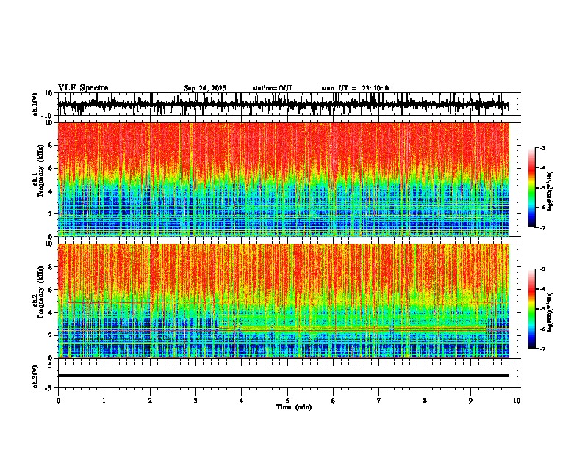582x449 pixels.
Task: Click the "0" tick on the time axis
Action: coord(58,401)
